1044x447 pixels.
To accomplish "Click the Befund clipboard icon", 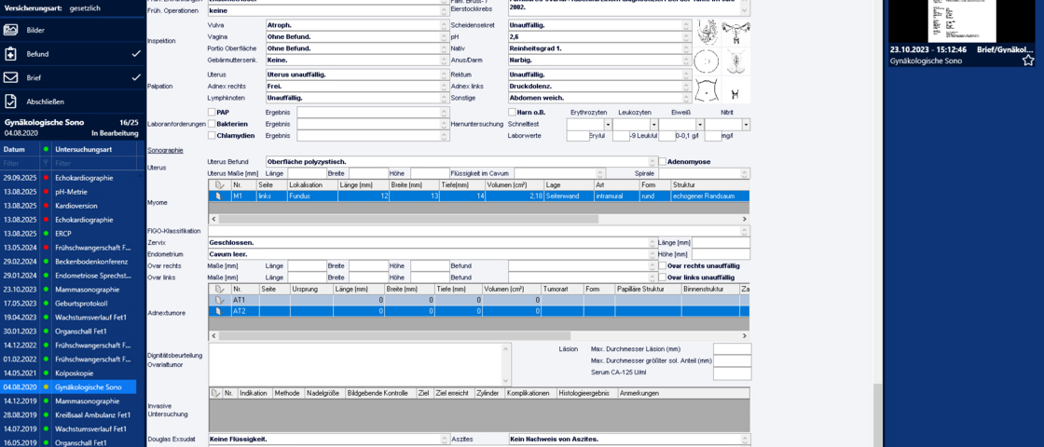I will point(11,54).
